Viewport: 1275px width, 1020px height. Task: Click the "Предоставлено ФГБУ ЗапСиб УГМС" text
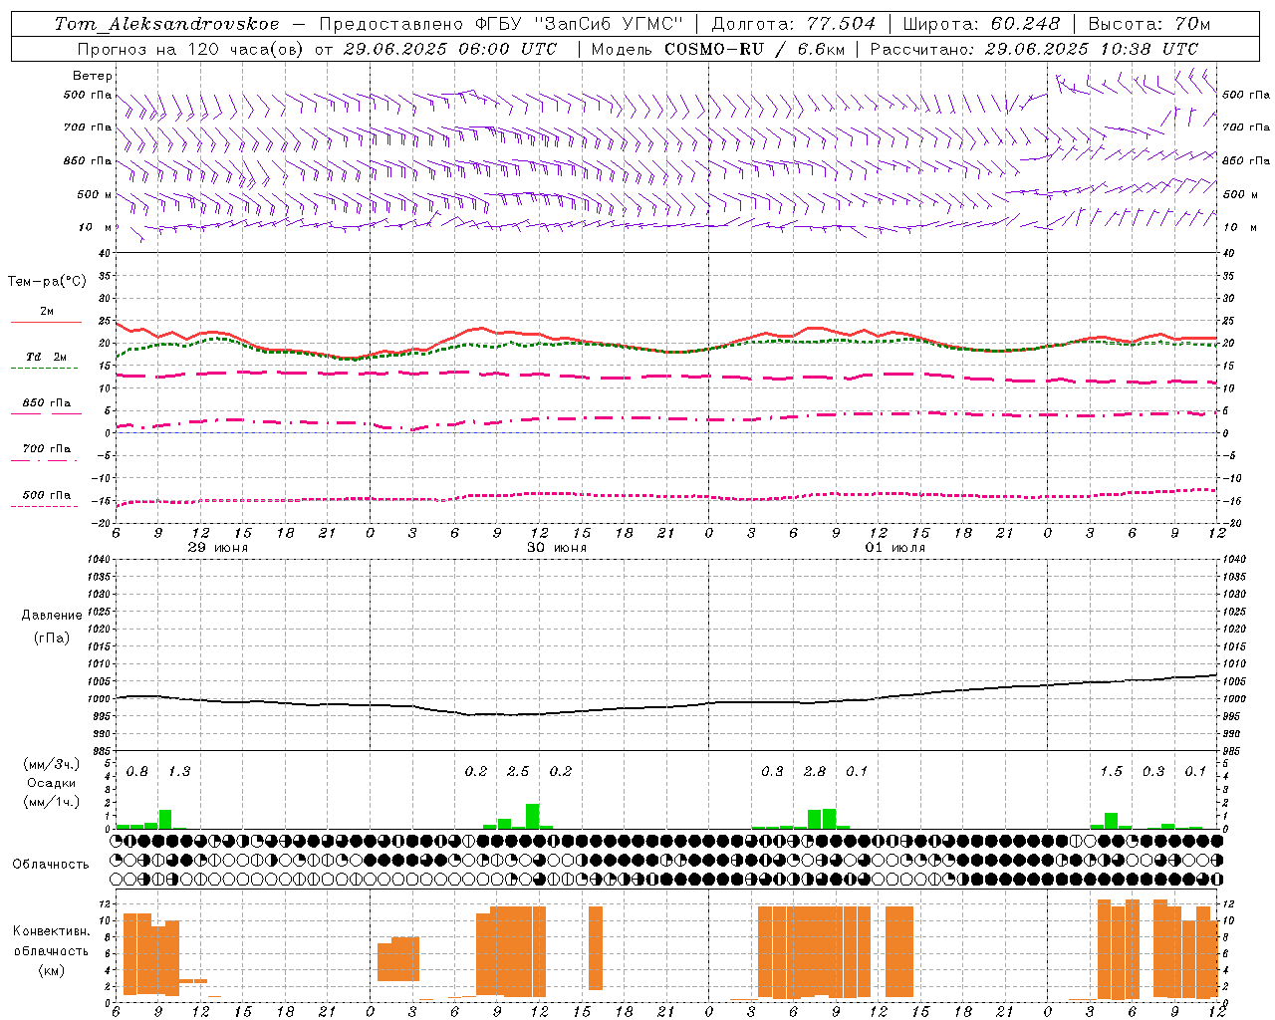pyautogui.click(x=502, y=24)
